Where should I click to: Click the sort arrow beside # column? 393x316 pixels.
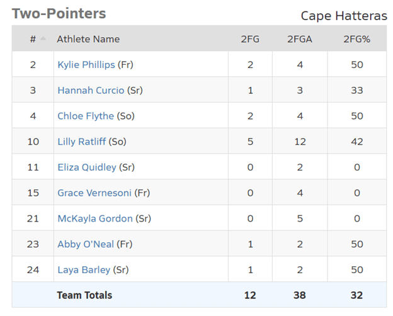pos(43,38)
